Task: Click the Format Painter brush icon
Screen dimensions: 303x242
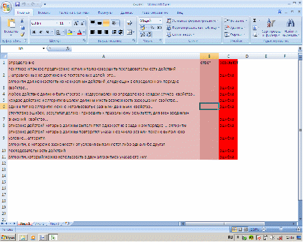Action: click(x=22, y=35)
